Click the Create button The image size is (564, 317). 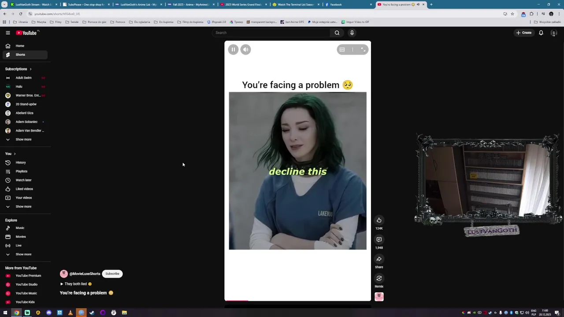click(x=524, y=33)
